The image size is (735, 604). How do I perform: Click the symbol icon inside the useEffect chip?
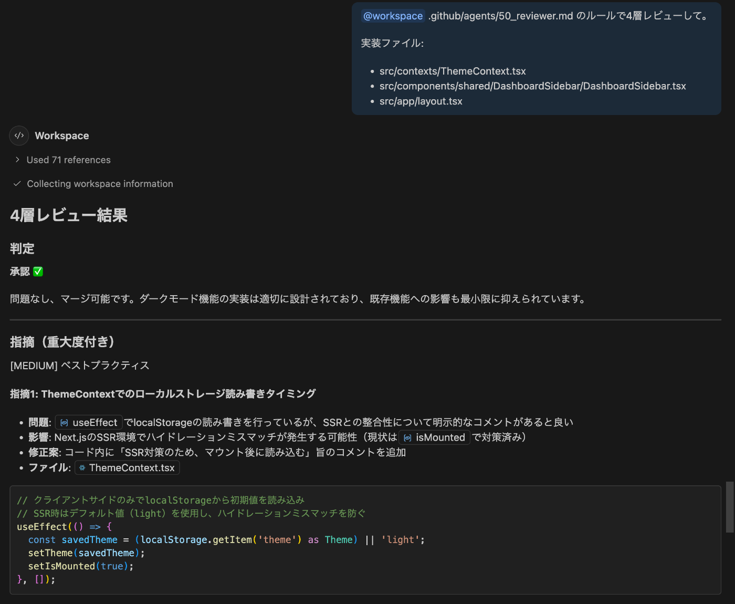pyautogui.click(x=64, y=422)
